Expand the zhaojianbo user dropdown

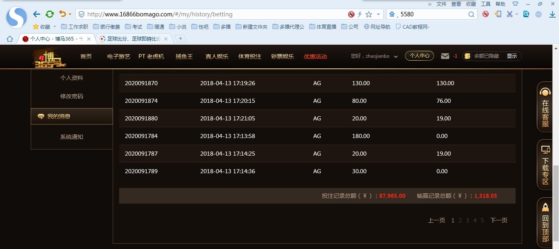point(396,57)
